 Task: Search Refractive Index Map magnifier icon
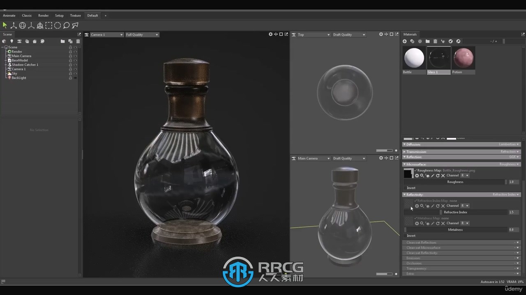422,206
